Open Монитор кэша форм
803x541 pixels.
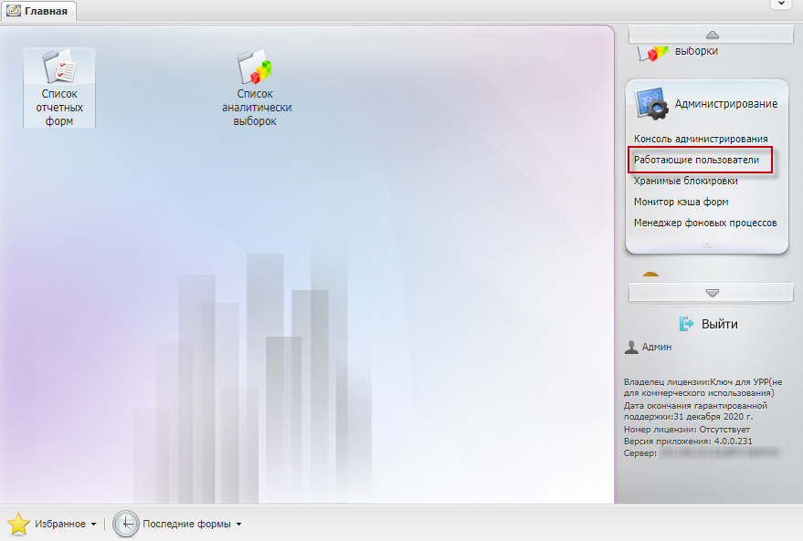pyautogui.click(x=681, y=202)
